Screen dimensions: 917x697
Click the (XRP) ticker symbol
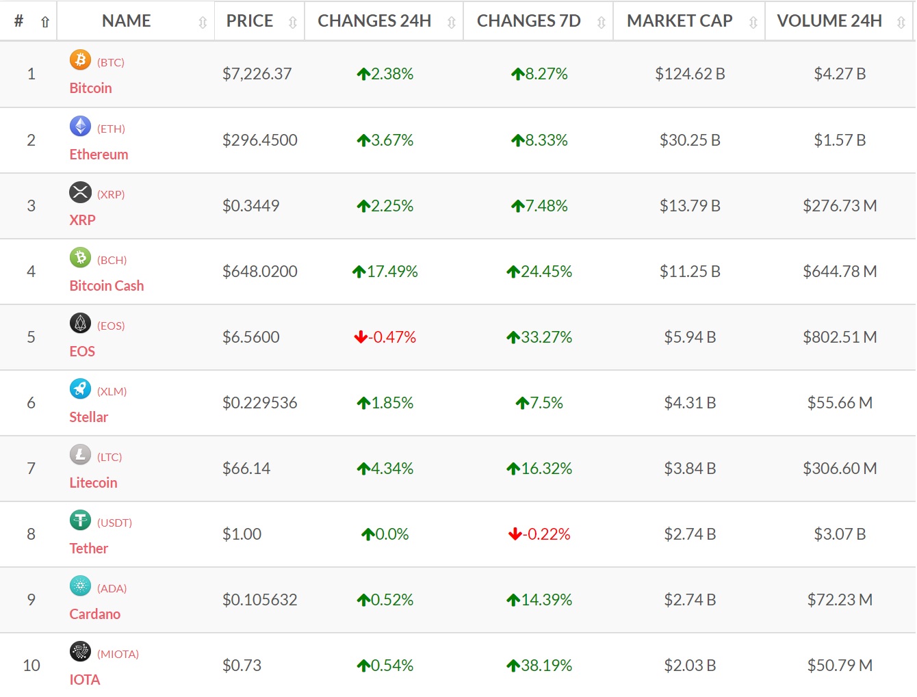coord(111,194)
